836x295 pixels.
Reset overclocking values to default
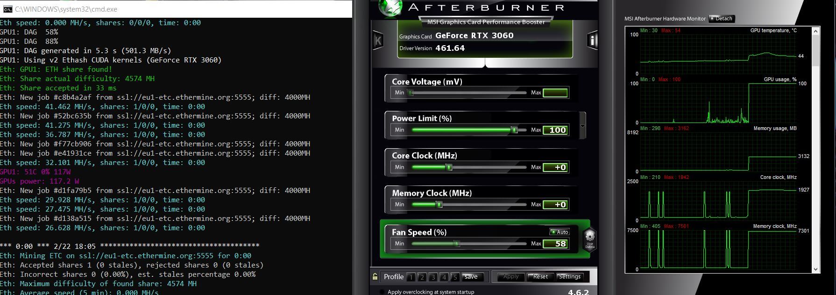coord(540,277)
